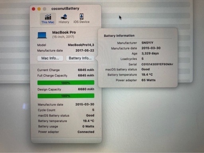Click the Battery usage 0 Watts value

coord(88,126)
